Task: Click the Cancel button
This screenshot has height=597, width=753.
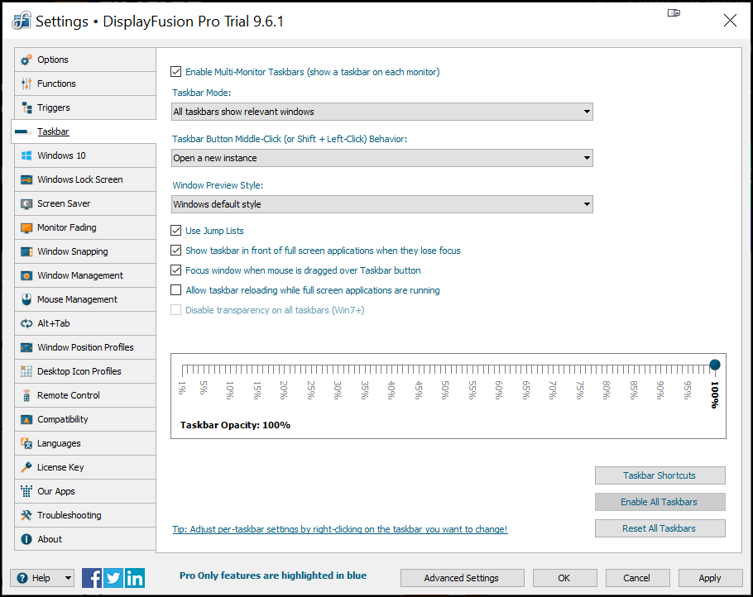Action: tap(637, 578)
